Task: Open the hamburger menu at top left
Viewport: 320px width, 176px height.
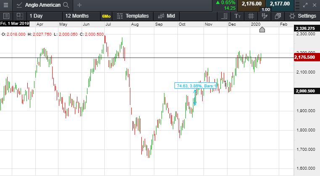Action: (6, 5)
